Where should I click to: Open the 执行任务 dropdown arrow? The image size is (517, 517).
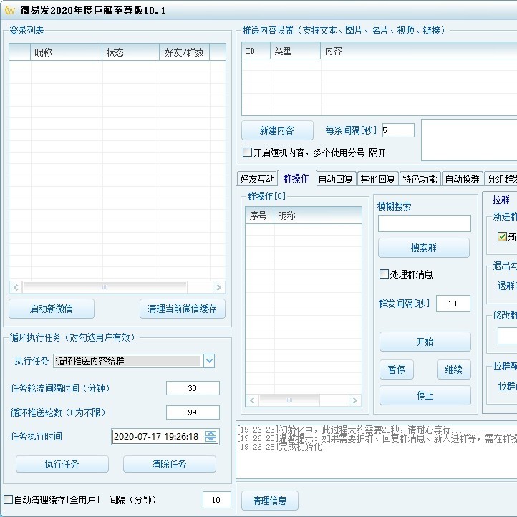[209, 361]
